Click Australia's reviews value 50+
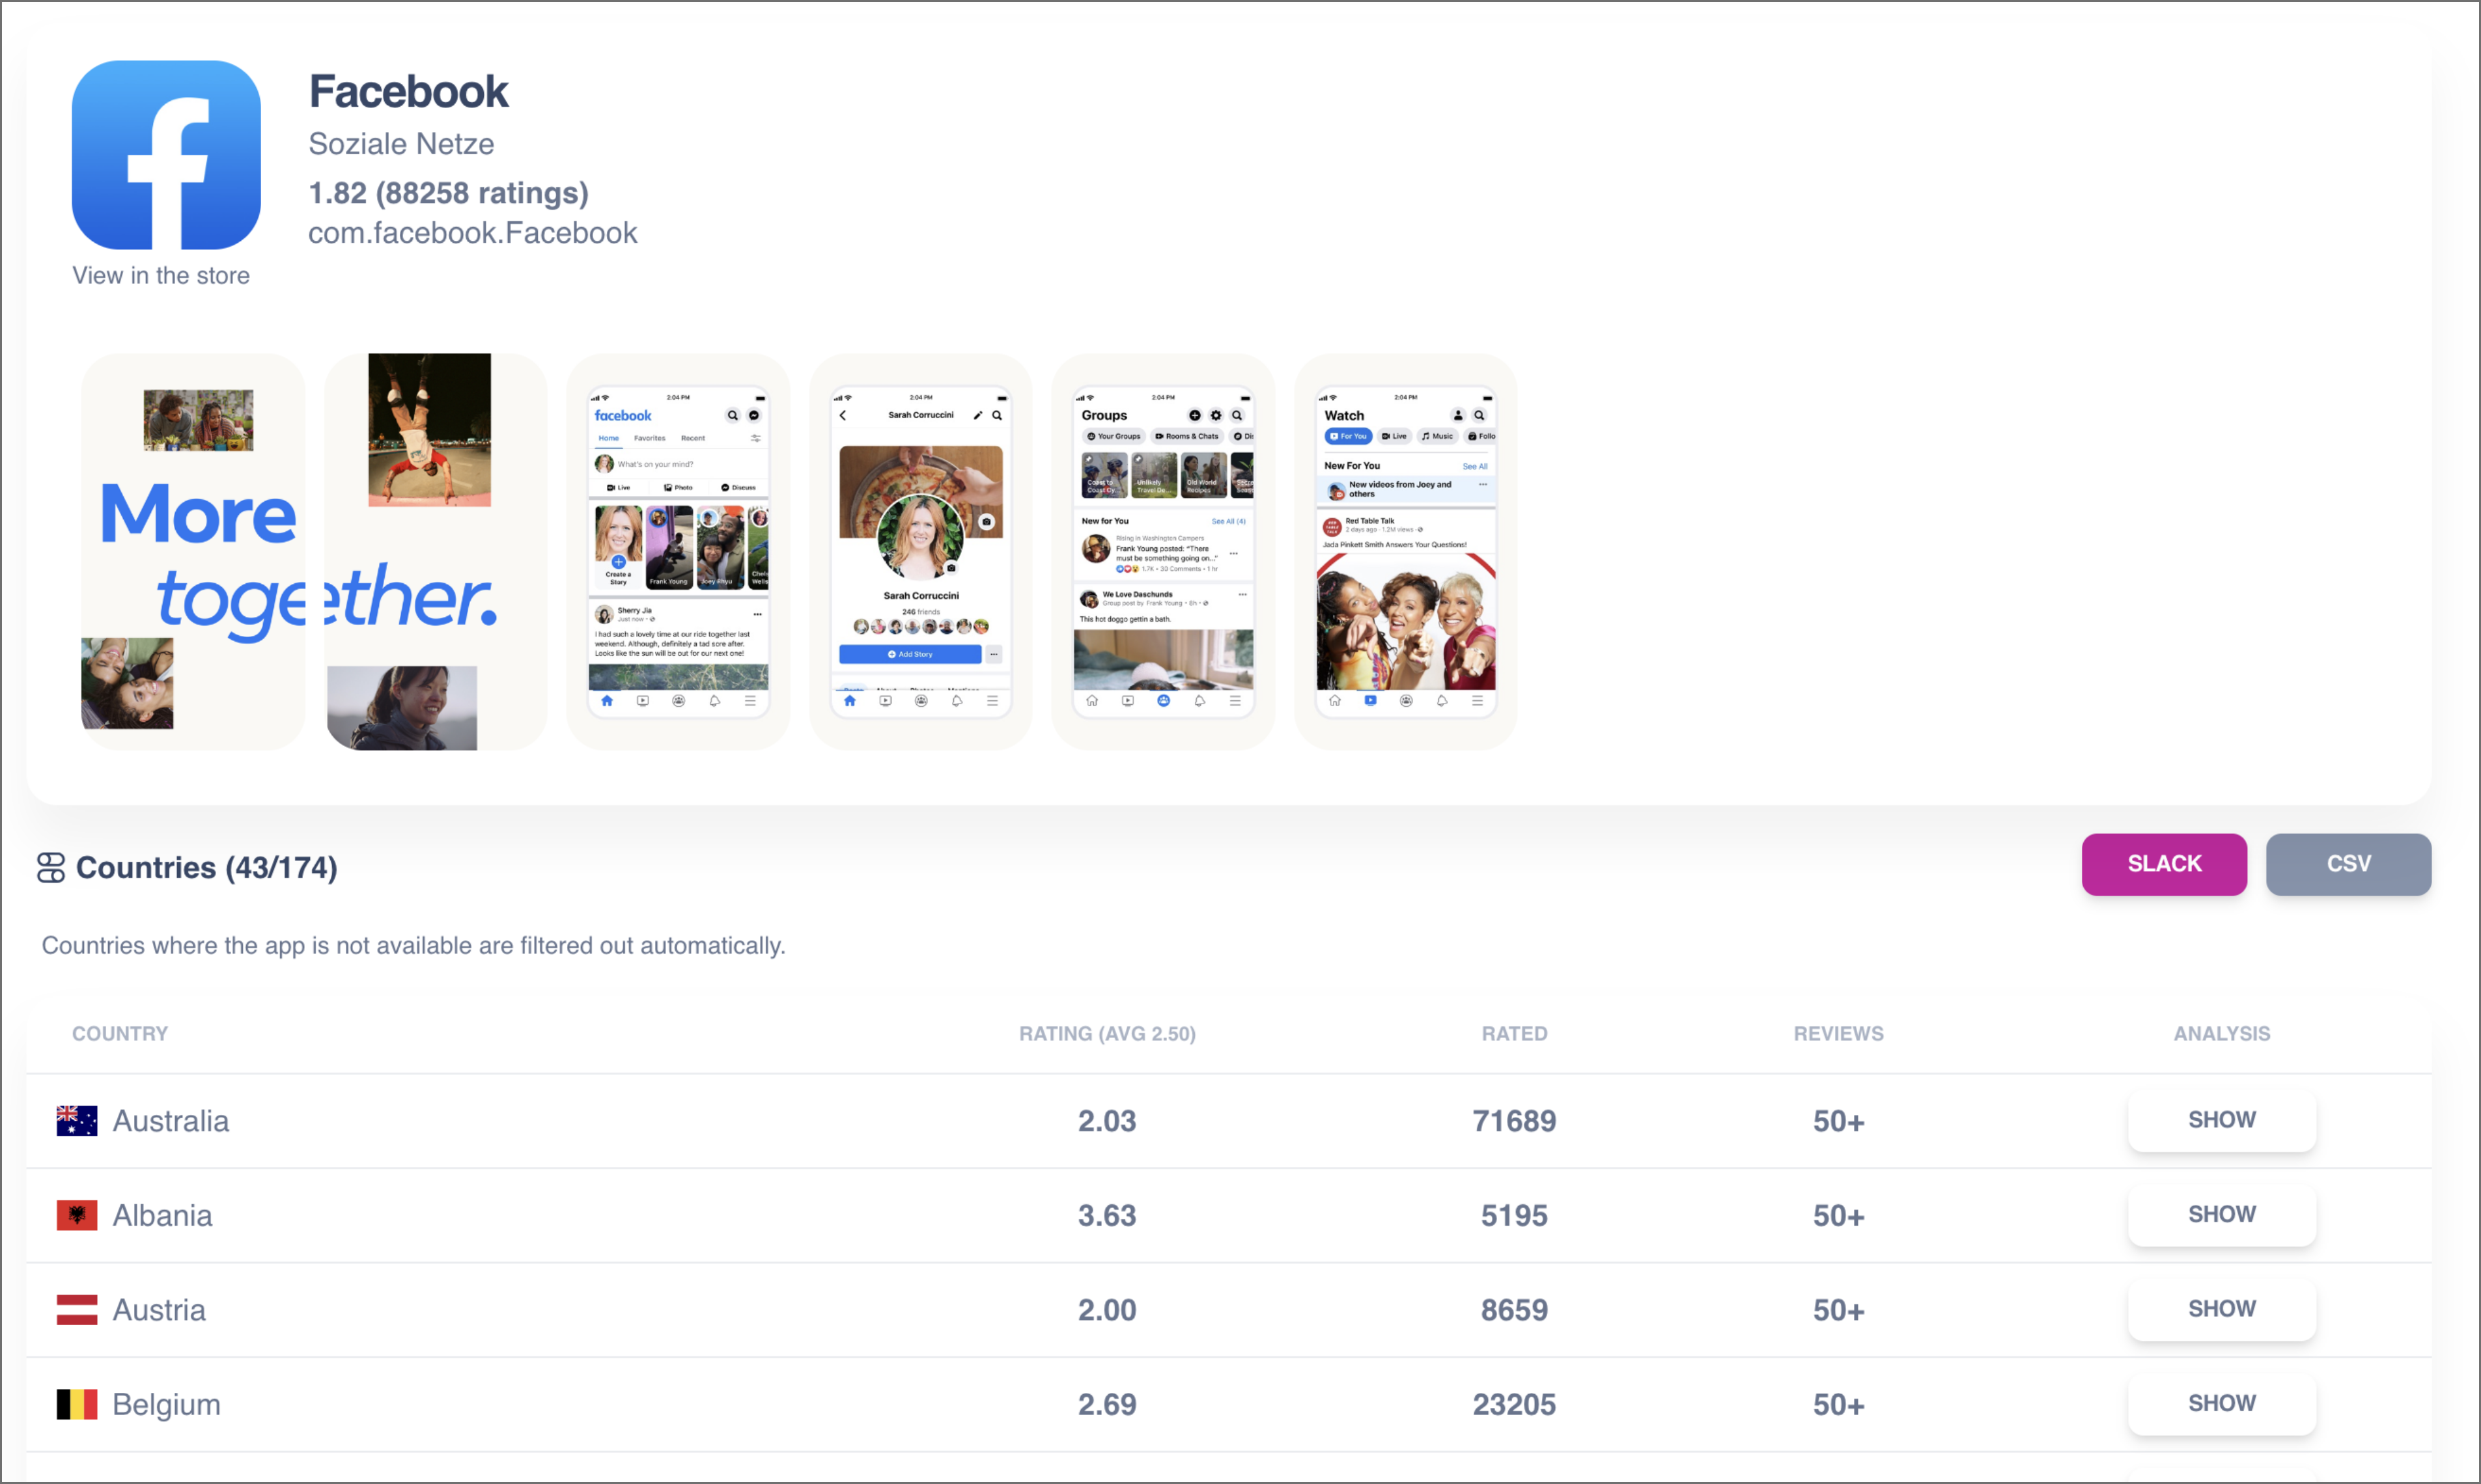 [x=1838, y=1121]
